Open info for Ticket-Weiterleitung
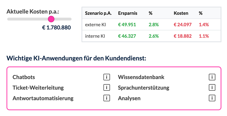The image size is (227, 116). 106,88
